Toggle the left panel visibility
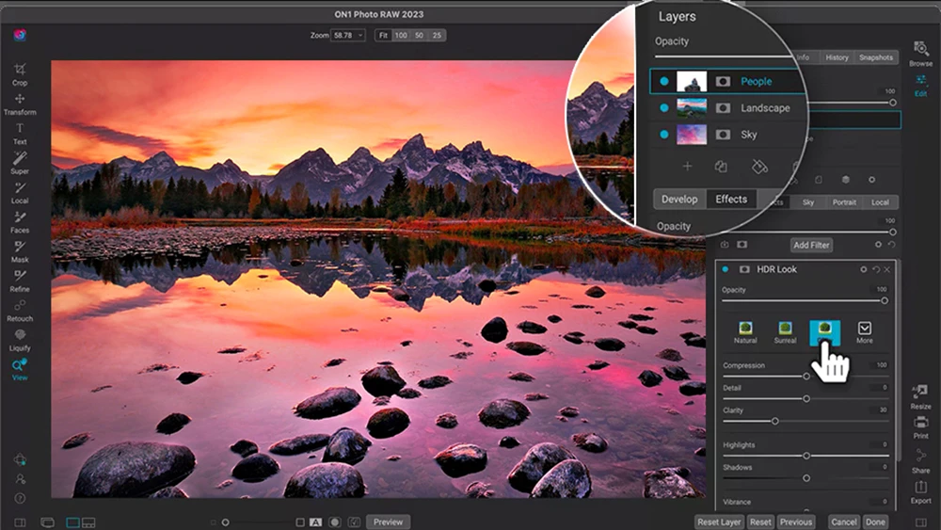941x530 pixels. [x=20, y=522]
